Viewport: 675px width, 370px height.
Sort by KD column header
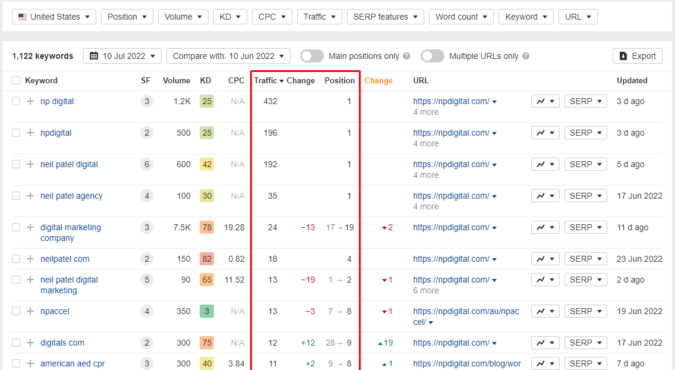coord(206,80)
